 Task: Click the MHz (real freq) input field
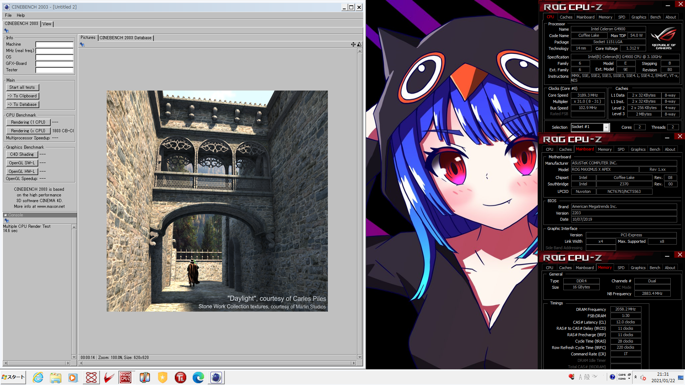[x=54, y=51]
